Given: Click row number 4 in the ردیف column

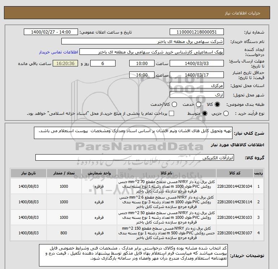Looking at the screenshot, I should pos(259,233).
